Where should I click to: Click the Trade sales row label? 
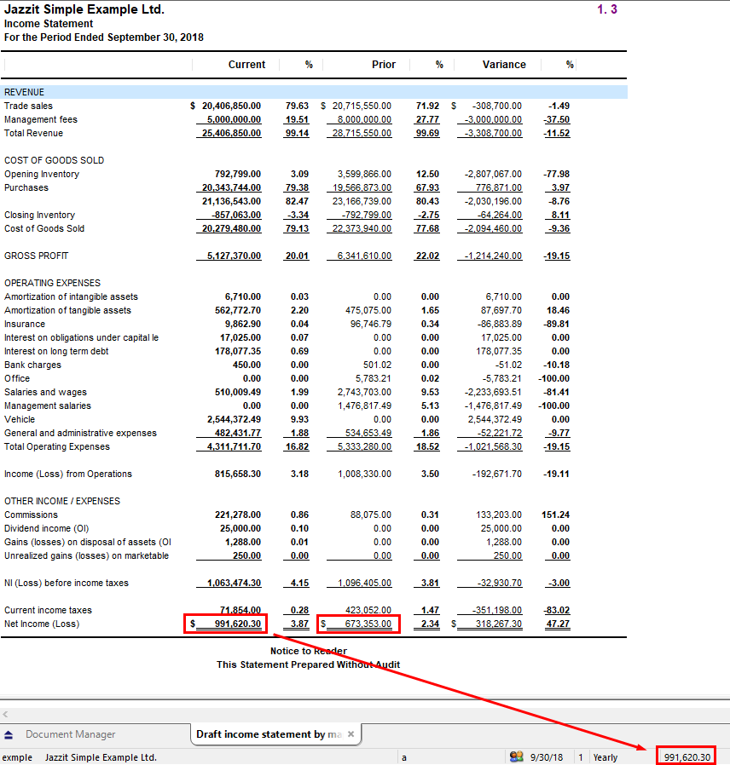click(x=28, y=106)
